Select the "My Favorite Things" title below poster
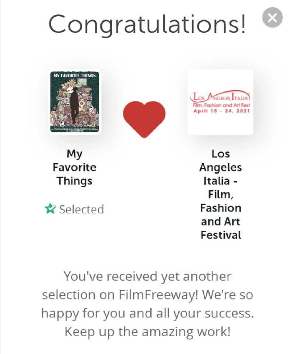Viewport: 295px width, 354px height. coord(74,167)
